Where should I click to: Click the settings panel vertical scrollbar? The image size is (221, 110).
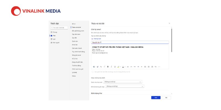coord(172,40)
